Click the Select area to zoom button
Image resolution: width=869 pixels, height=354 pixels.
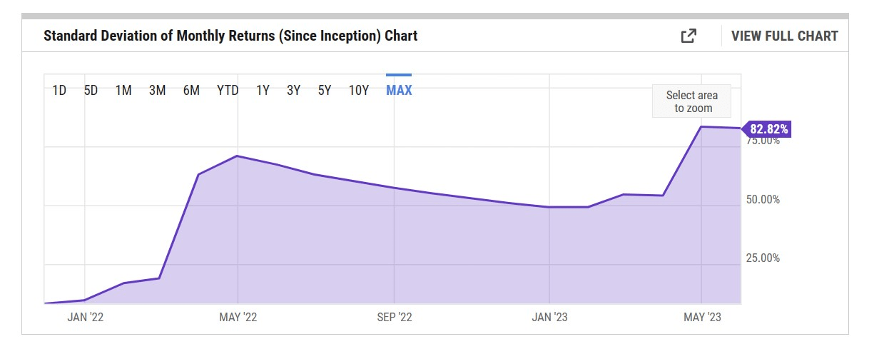coord(691,101)
